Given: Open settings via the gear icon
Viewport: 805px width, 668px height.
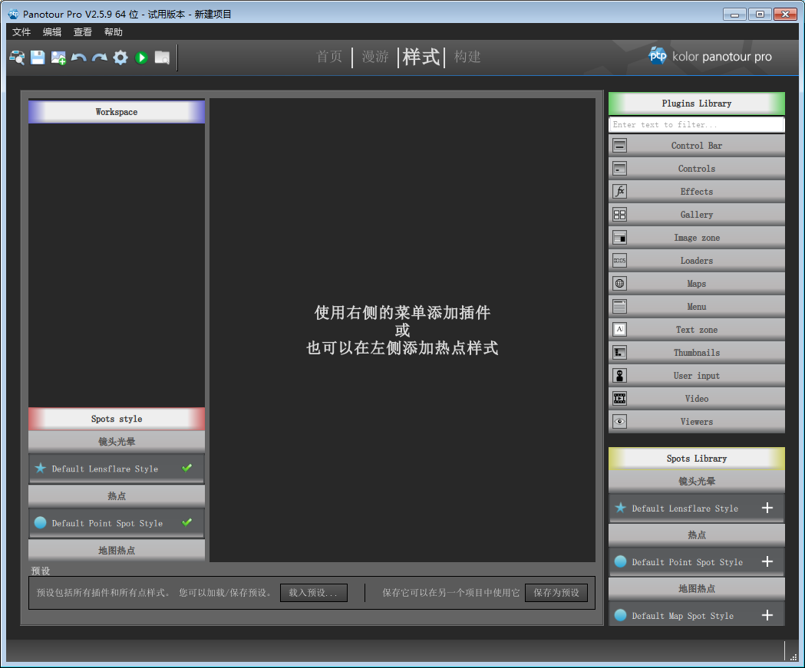Looking at the screenshot, I should click(x=120, y=58).
